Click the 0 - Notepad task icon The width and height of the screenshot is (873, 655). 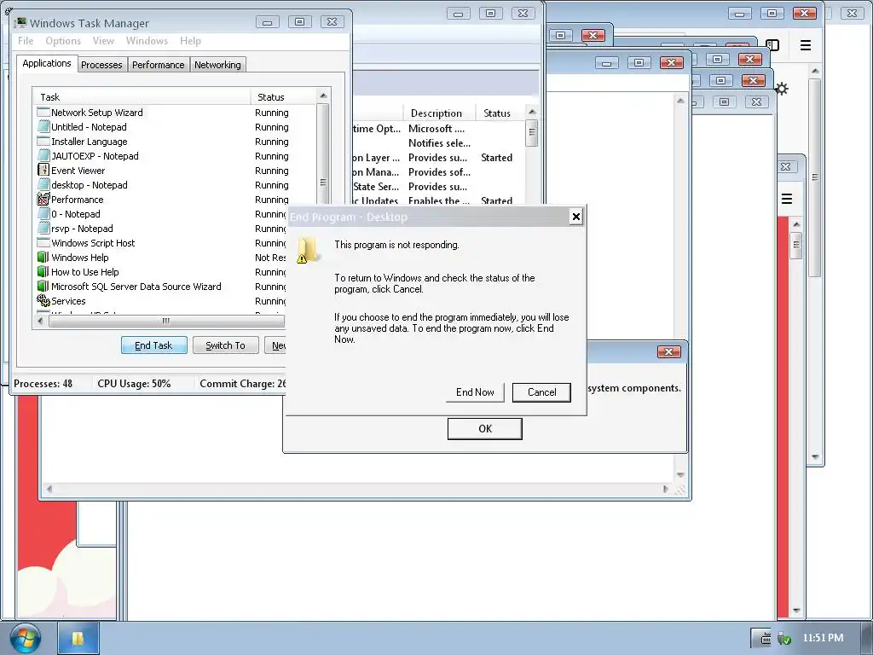pyautogui.click(x=43, y=214)
